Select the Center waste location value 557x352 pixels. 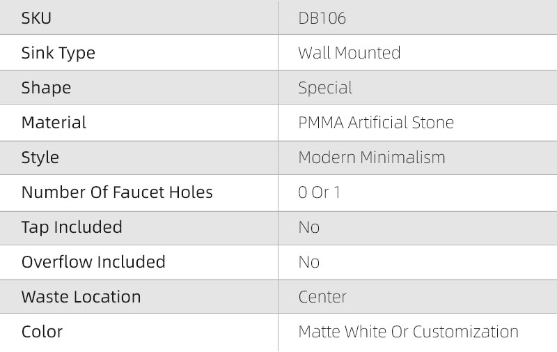tap(322, 297)
